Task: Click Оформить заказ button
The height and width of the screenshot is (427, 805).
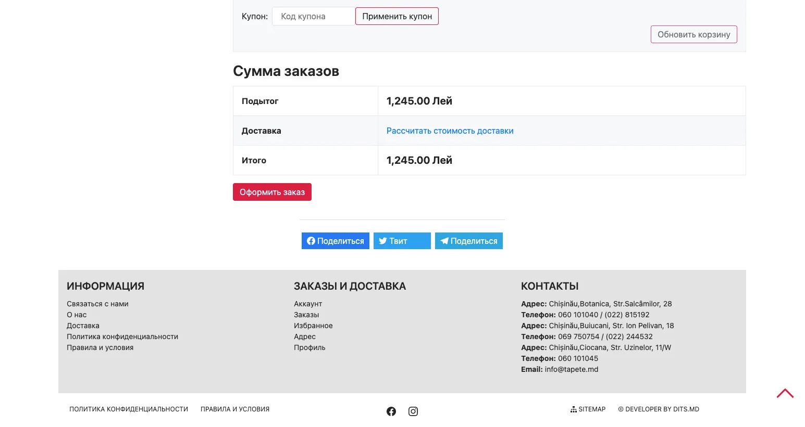Action: click(x=272, y=192)
